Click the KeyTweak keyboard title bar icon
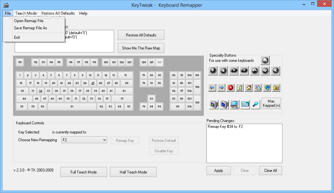 pyautogui.click(x=6, y=5)
